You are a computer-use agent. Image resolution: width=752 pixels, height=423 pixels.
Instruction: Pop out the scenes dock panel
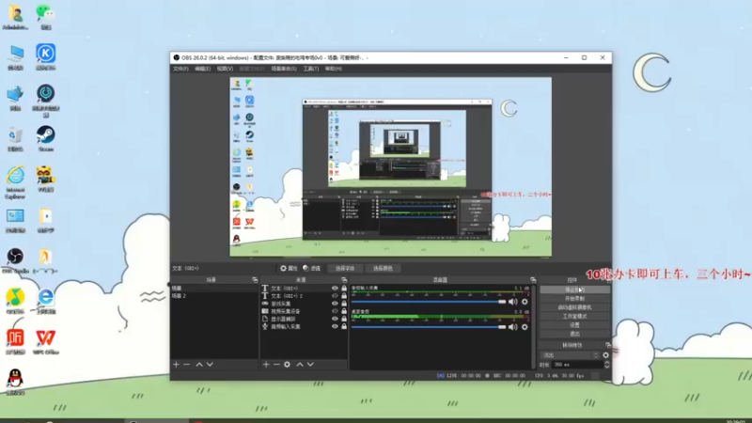pyautogui.click(x=255, y=279)
